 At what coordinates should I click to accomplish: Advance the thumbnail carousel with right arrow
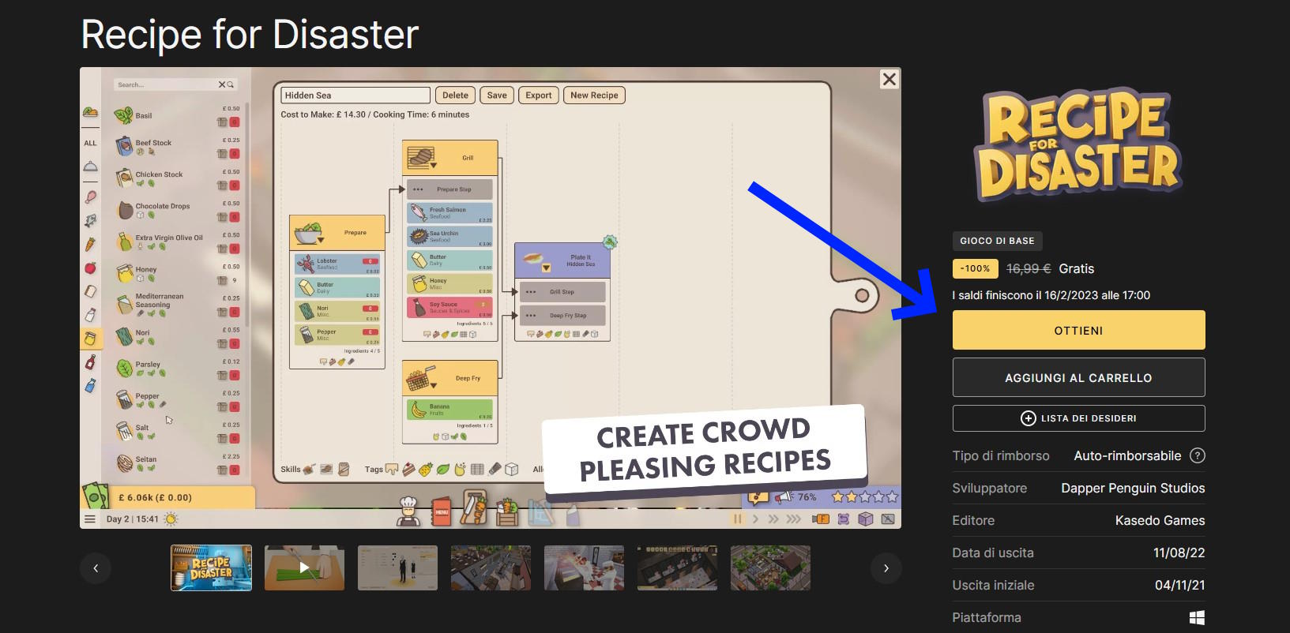(x=886, y=568)
